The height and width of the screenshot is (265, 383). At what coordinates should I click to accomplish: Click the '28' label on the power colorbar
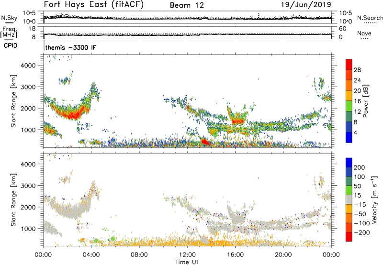[x=357, y=70]
